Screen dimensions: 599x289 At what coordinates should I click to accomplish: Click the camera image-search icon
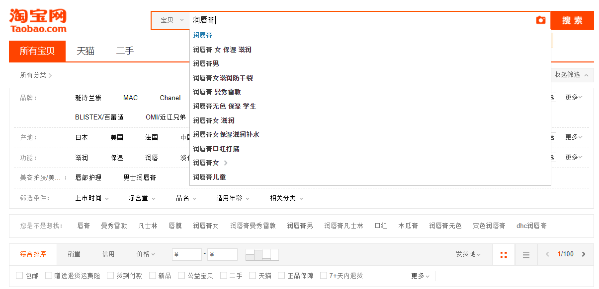click(540, 20)
